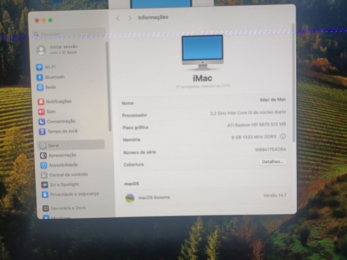The width and height of the screenshot is (347, 260).
Task: Click the Cobertura row label
Action: [x=134, y=165]
